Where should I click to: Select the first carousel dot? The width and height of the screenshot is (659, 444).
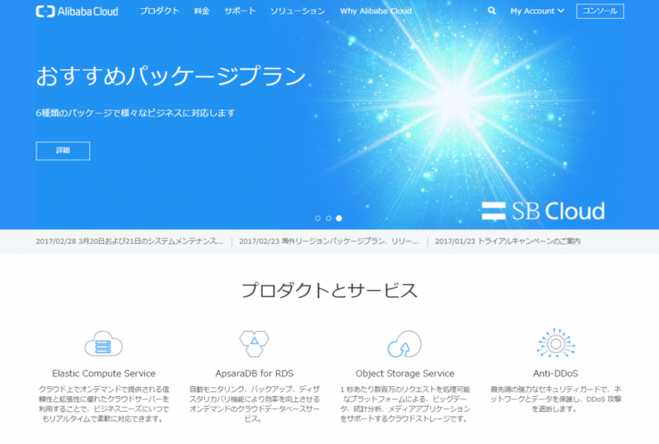318,218
